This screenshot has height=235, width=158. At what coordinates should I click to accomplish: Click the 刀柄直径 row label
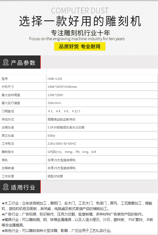[x=8, y=111]
